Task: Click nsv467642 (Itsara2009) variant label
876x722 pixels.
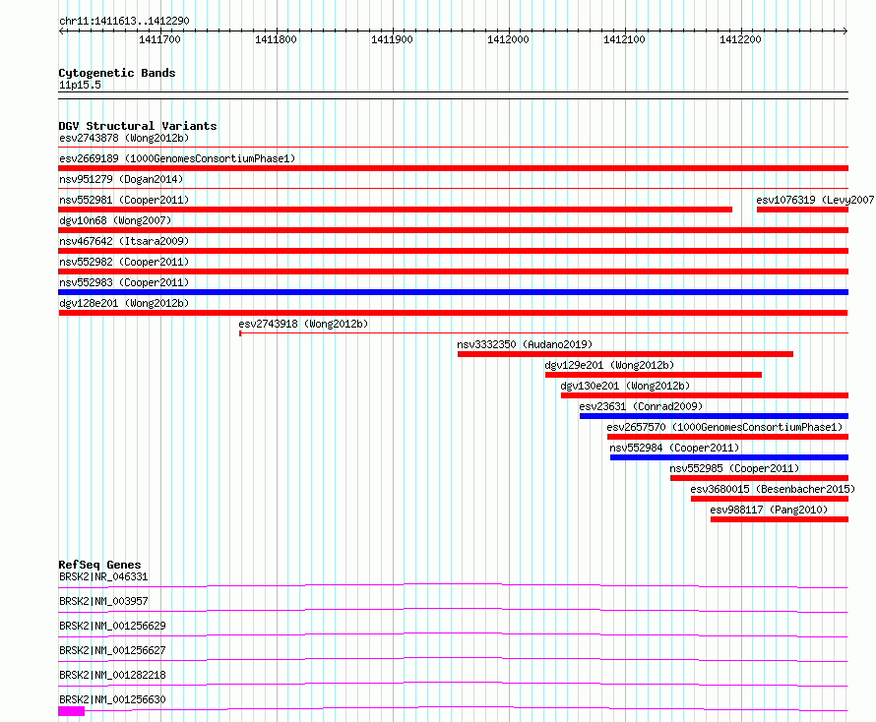Action: (124, 241)
